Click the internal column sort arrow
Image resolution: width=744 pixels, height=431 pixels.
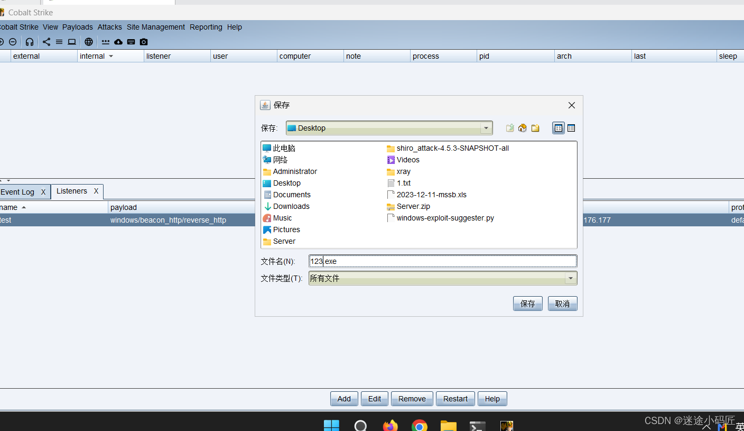(111, 56)
